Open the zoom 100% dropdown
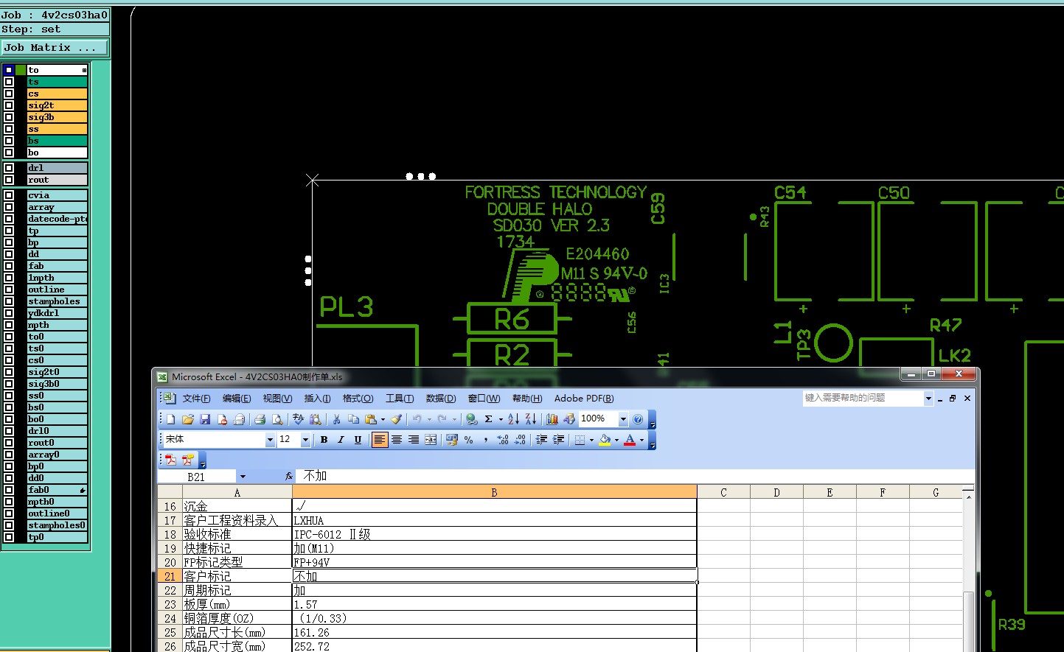Image resolution: width=1064 pixels, height=652 pixels. (x=623, y=419)
